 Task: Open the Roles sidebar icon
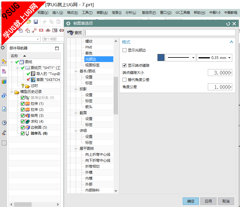(4, 133)
